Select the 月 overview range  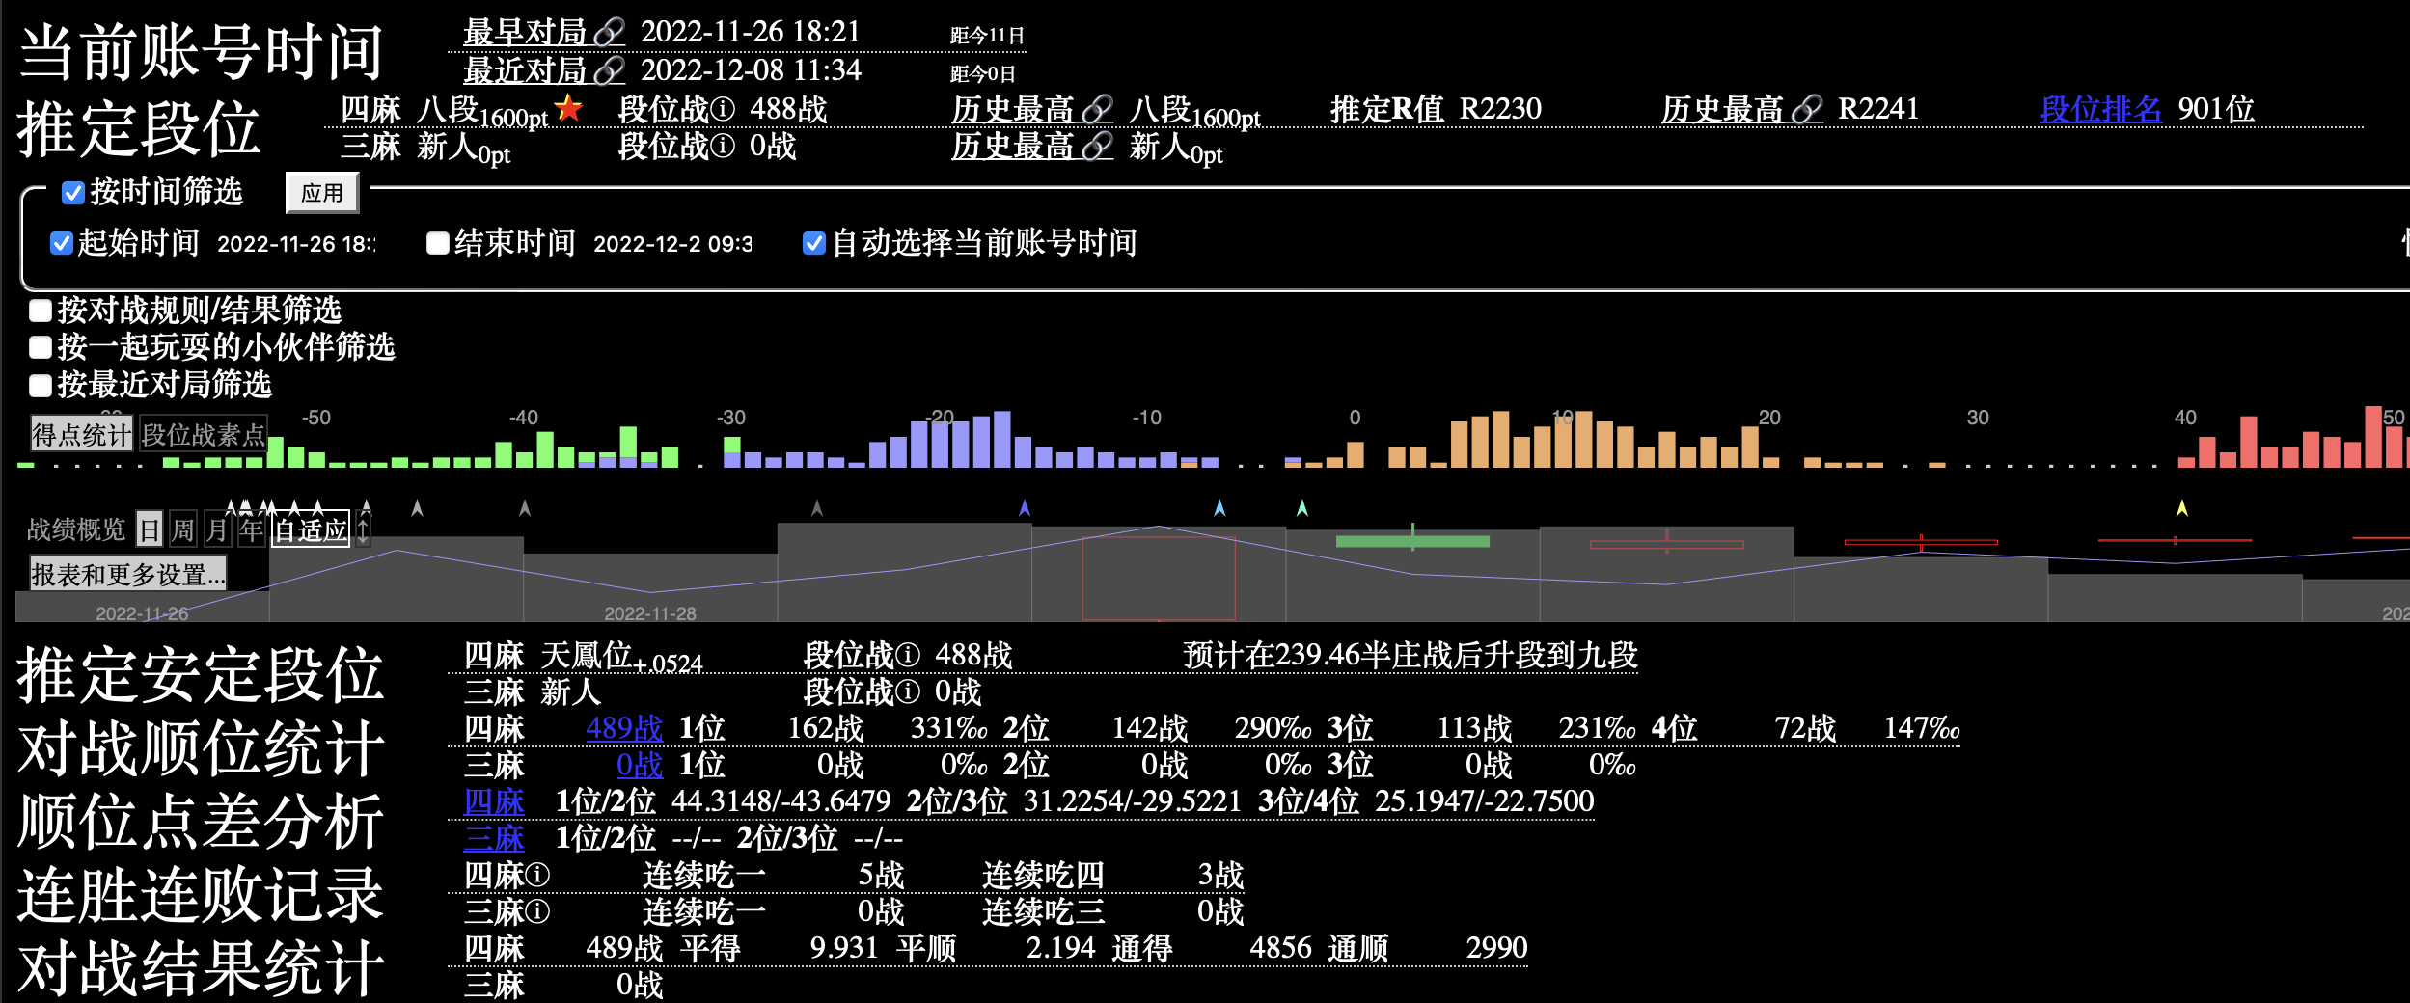(x=217, y=529)
